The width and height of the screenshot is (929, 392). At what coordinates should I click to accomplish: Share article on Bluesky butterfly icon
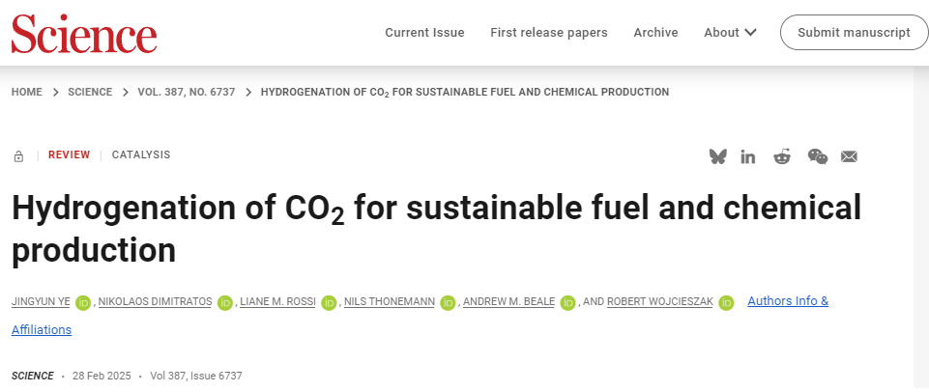(x=717, y=156)
